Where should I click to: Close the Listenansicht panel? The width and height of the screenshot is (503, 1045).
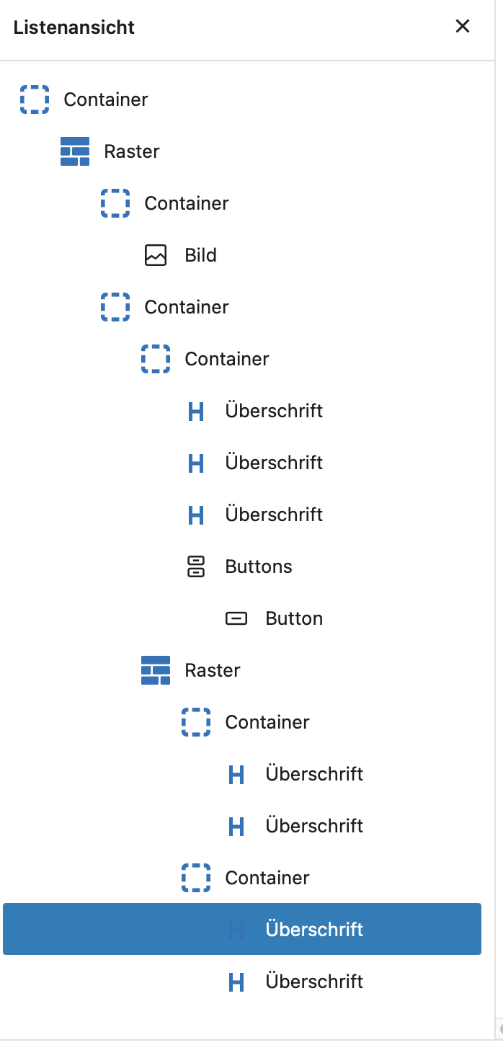coord(463,27)
